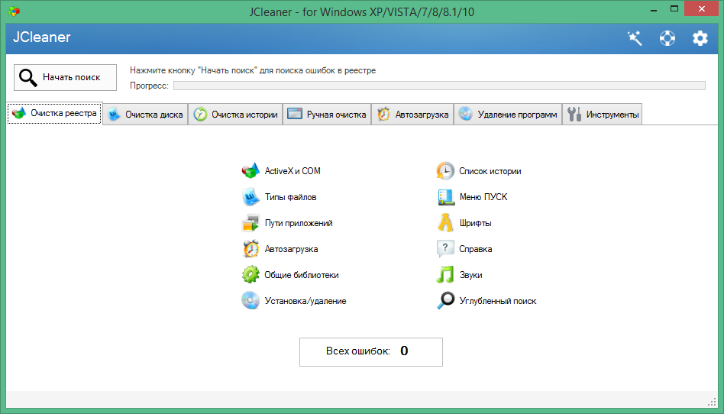Click the Меню ПУСК icon
The image size is (724, 414).
coord(445,197)
